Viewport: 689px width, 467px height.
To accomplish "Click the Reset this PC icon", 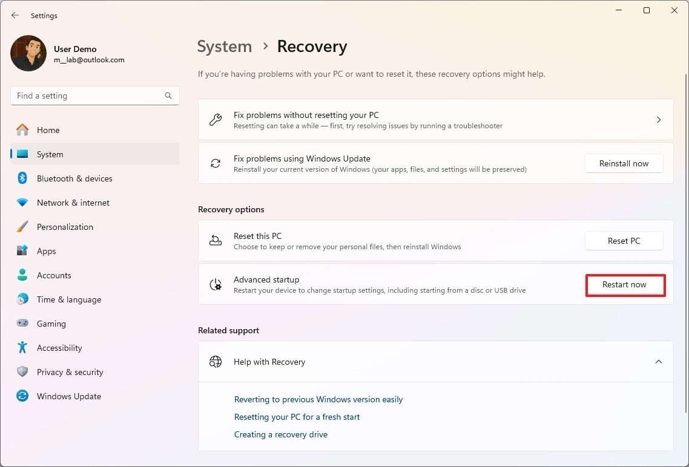I will tap(216, 241).
